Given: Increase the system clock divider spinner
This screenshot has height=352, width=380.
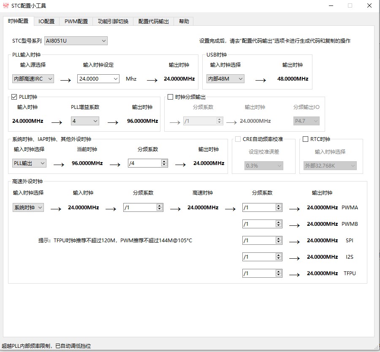Looking at the screenshot, I should point(164,161).
